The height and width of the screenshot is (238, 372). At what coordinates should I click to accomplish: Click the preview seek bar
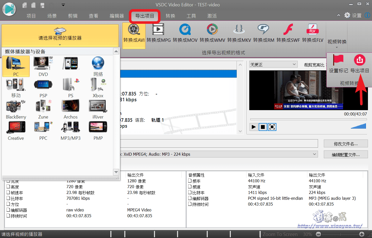pyautogui.click(x=308, y=119)
